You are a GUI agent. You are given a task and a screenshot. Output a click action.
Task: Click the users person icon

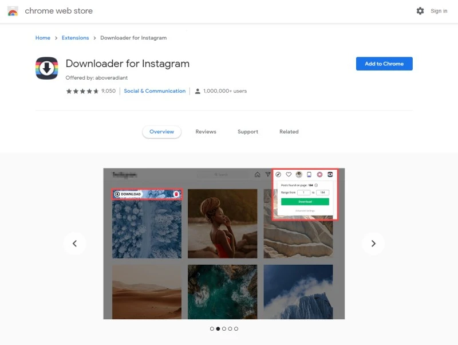[198, 91]
